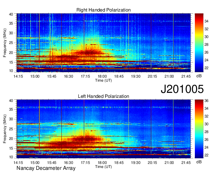This screenshot has width=212, height=172.
Task: Click the Right Handed Polarization spectrogram image
Action: click(104, 43)
